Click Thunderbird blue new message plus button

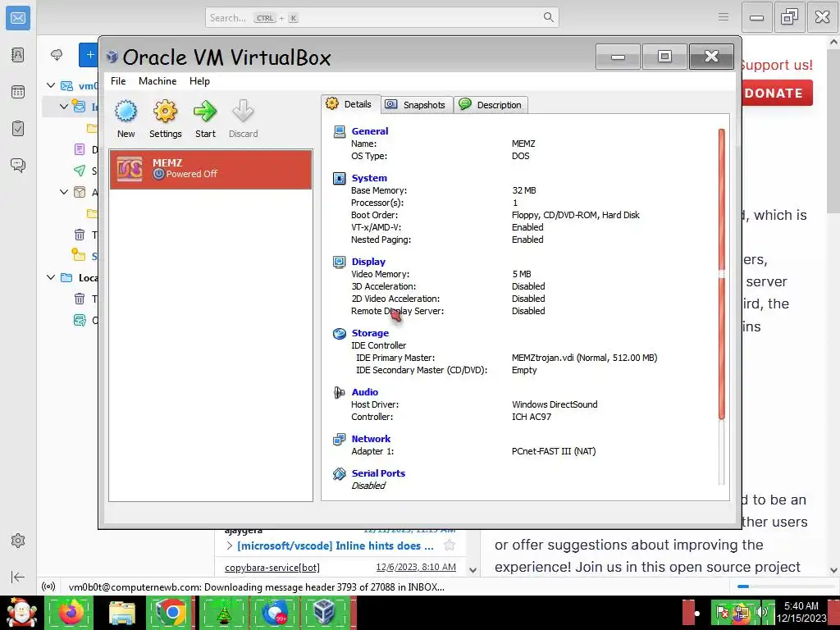pos(89,55)
